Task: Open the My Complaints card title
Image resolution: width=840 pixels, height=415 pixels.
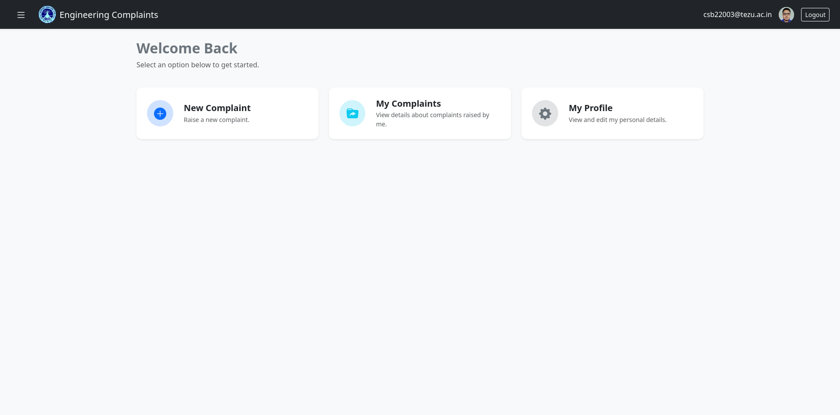Action: pyautogui.click(x=408, y=104)
